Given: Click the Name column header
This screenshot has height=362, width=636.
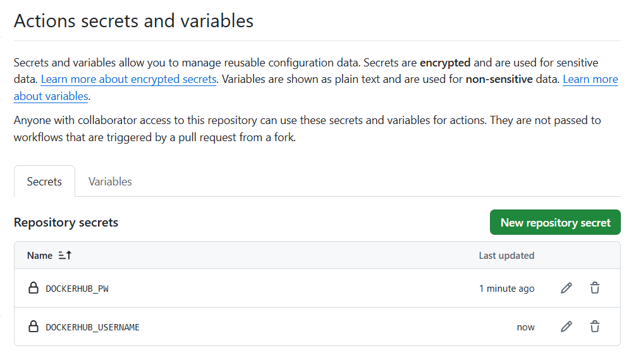Looking at the screenshot, I should (40, 256).
